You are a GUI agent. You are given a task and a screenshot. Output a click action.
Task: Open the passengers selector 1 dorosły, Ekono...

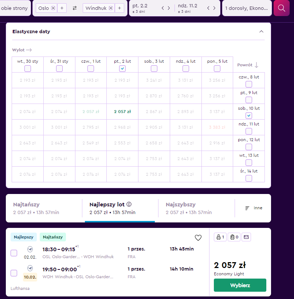click(x=247, y=8)
